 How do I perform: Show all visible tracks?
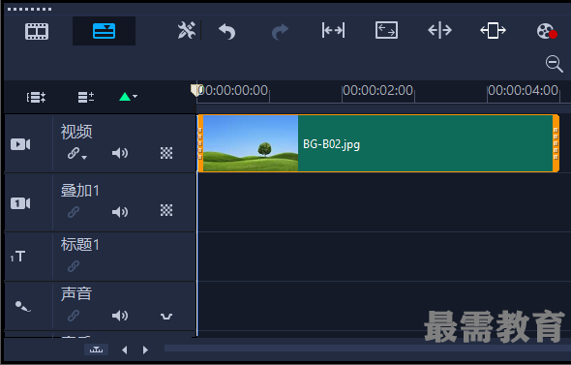click(x=36, y=97)
